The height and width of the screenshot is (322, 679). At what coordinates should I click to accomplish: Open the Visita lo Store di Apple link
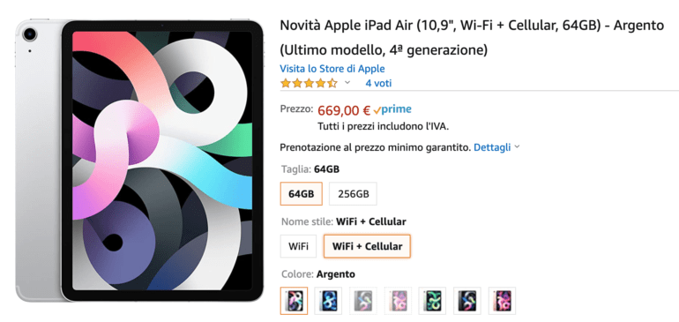tap(332, 69)
